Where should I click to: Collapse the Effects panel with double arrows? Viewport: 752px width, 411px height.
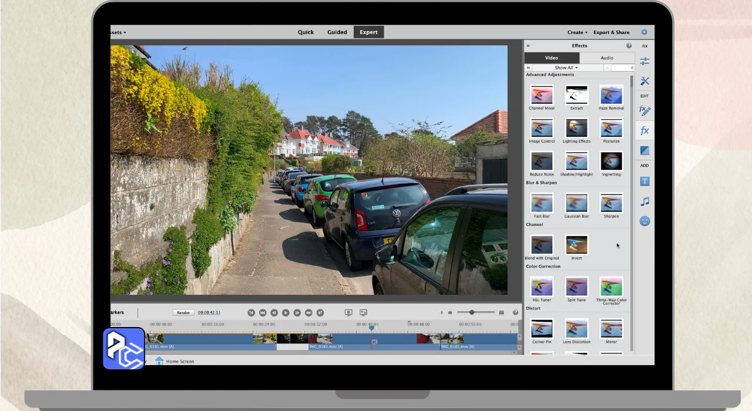coord(528,46)
